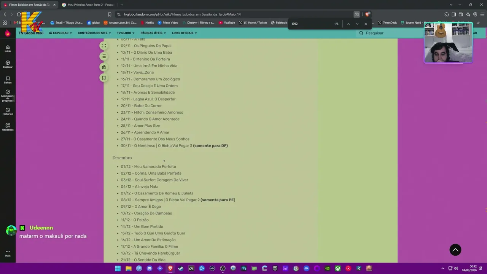This screenshot has width=487, height=274.
Task: Click the scroll-to-top arrow button
Action: click(455, 250)
